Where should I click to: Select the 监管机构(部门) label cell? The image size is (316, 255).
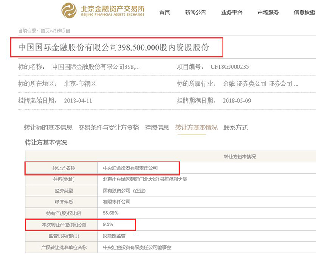61,236
